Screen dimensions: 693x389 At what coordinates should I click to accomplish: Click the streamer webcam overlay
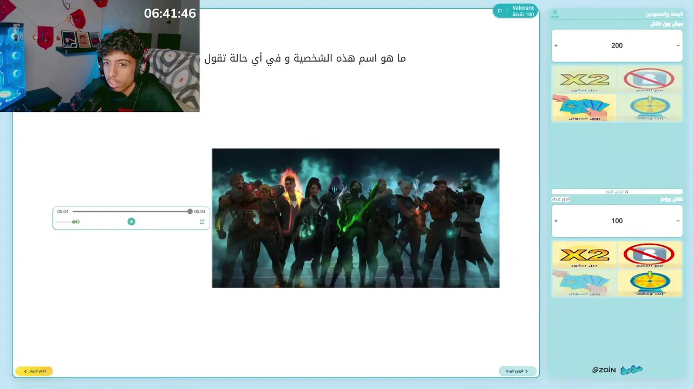100,56
